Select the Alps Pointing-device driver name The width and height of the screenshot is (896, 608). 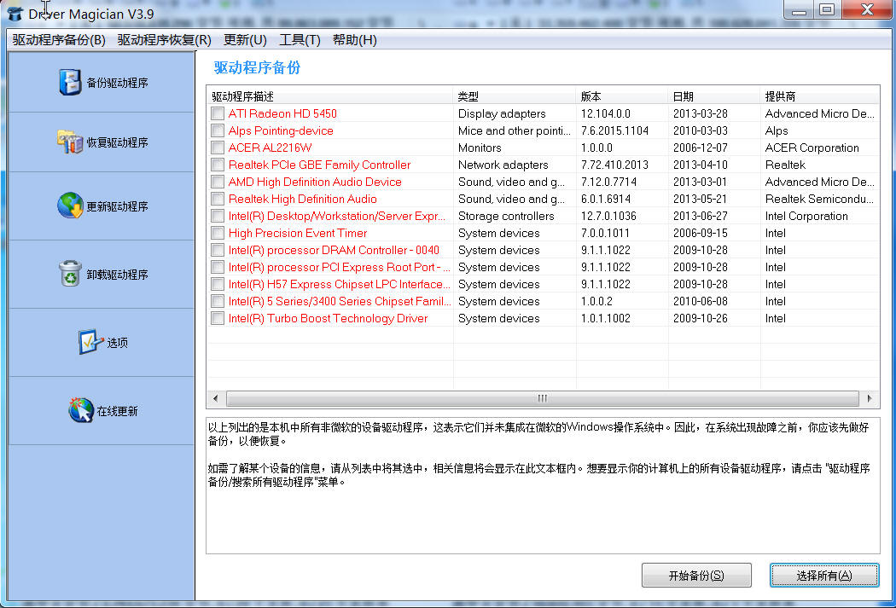coord(281,130)
